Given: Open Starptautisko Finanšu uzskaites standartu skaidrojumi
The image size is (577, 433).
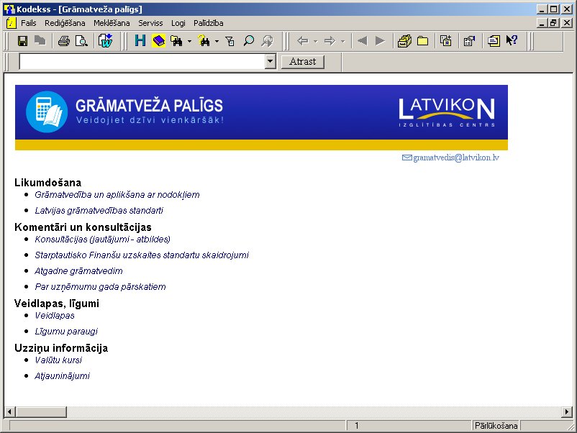Looking at the screenshot, I should tap(142, 255).
